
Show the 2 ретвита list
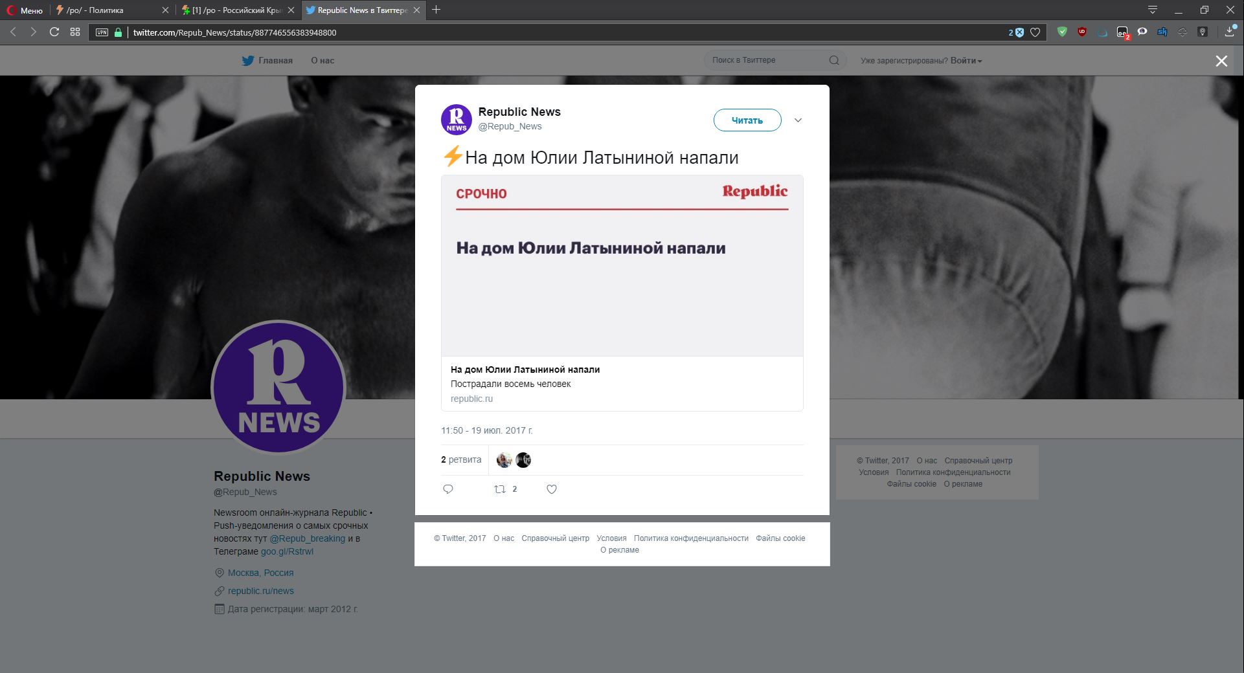[x=461, y=459]
